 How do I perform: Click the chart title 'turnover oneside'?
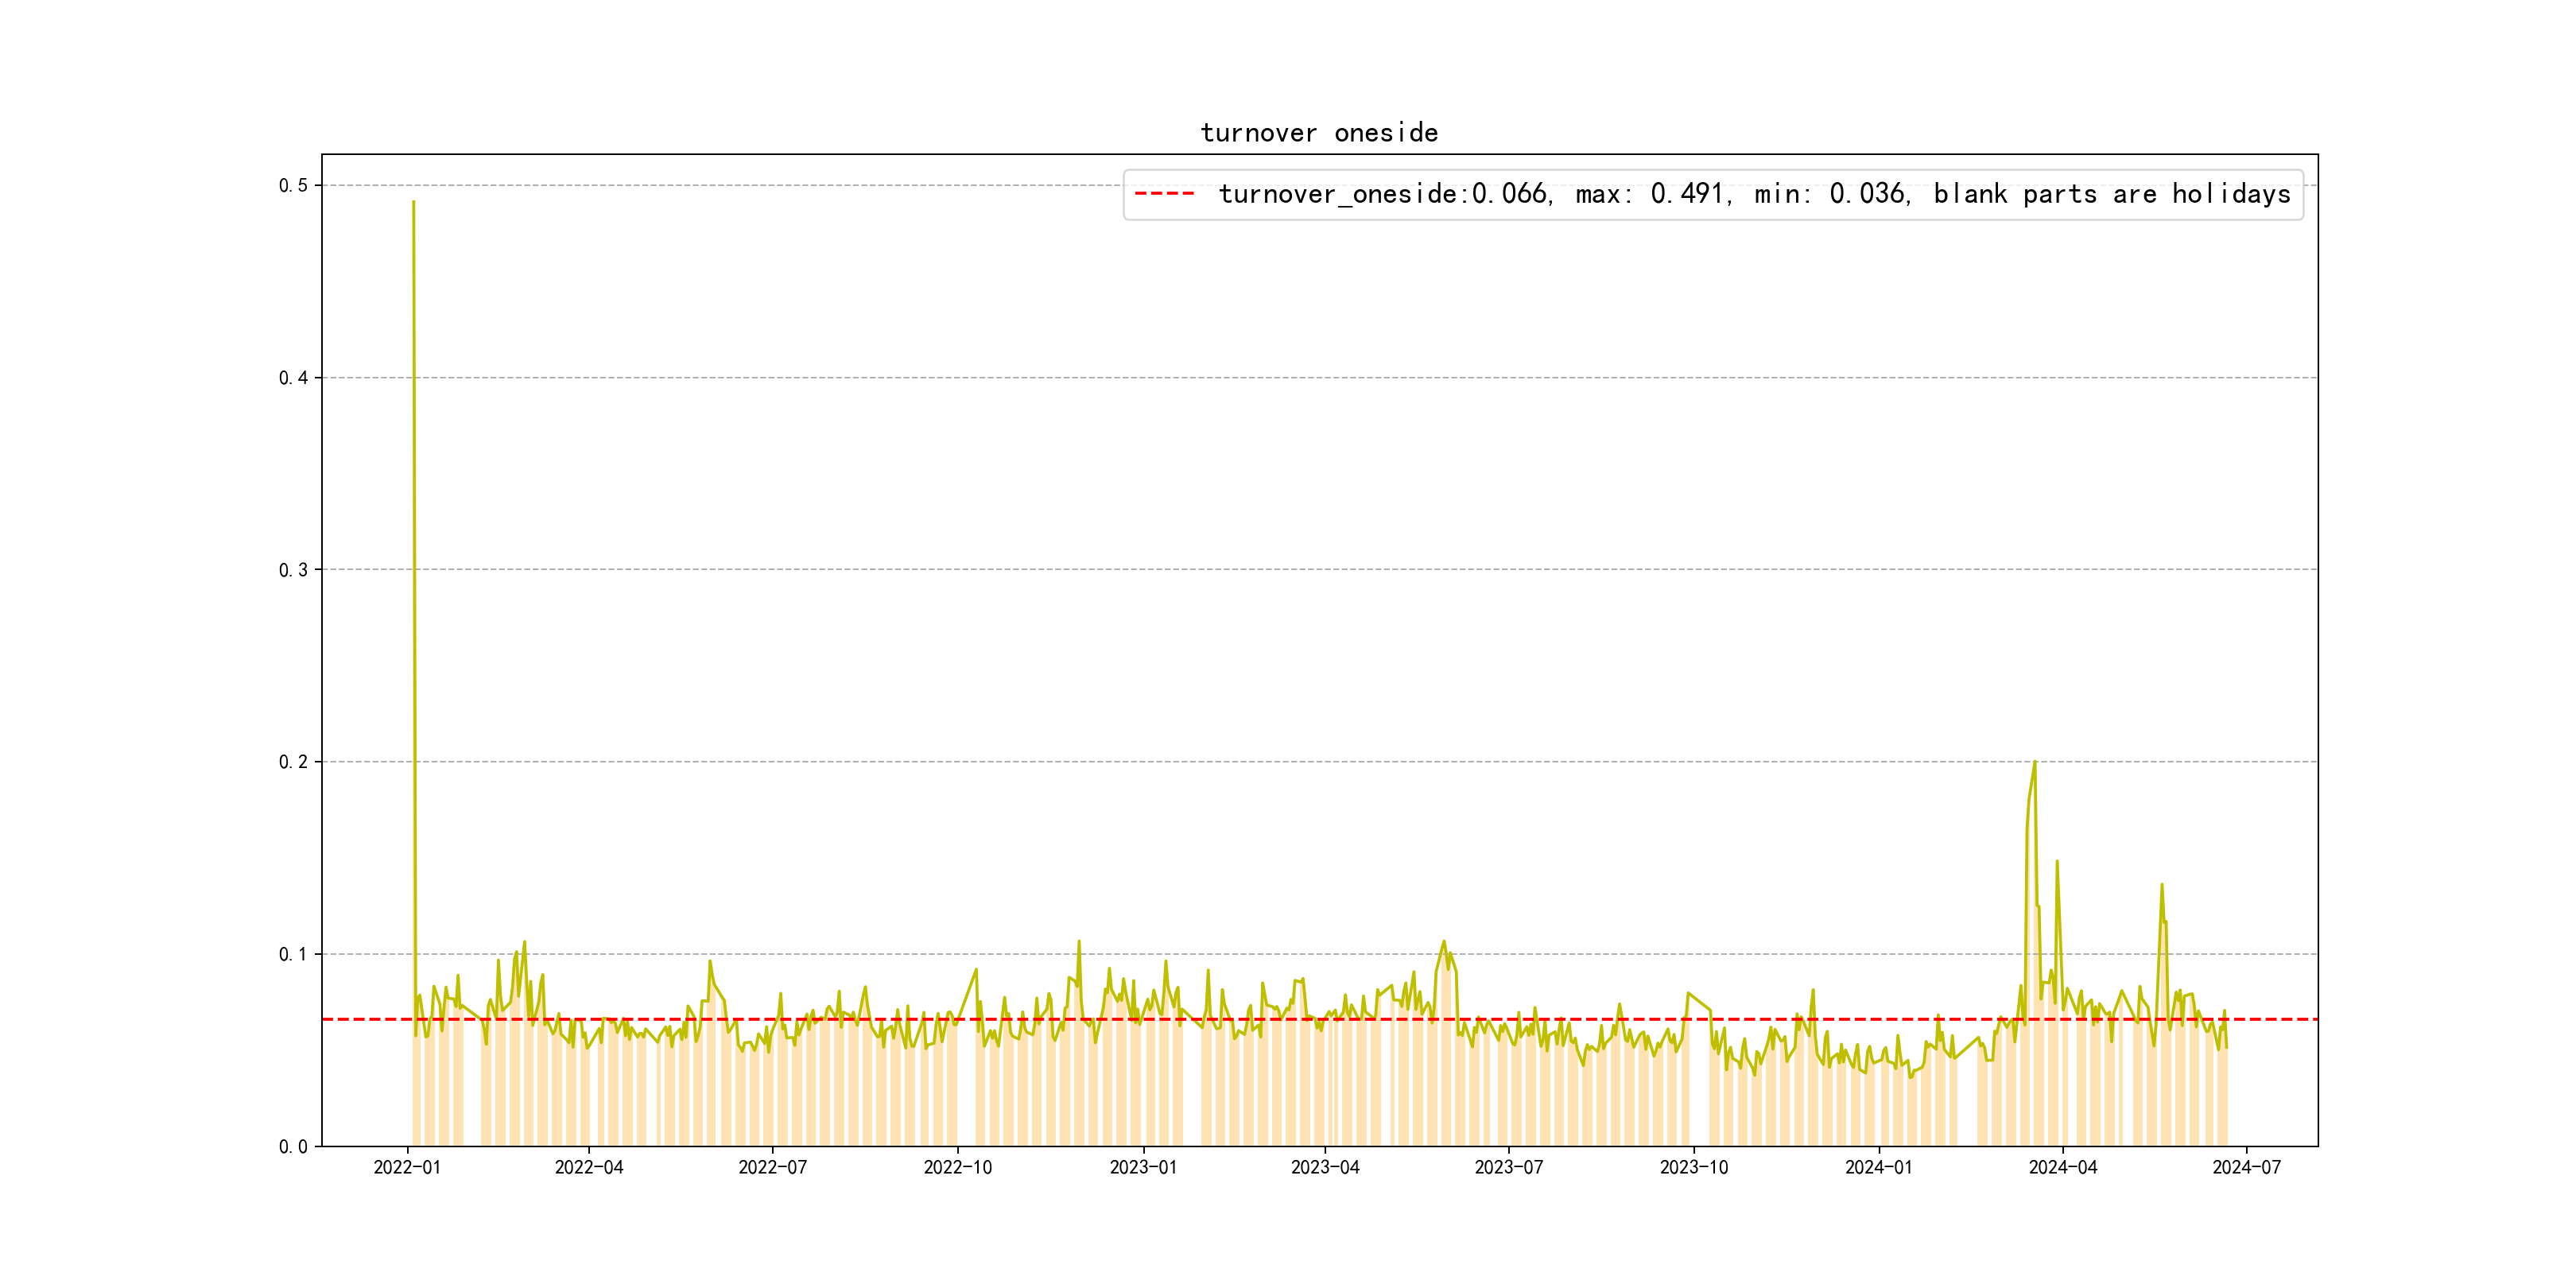pyautogui.click(x=1318, y=133)
